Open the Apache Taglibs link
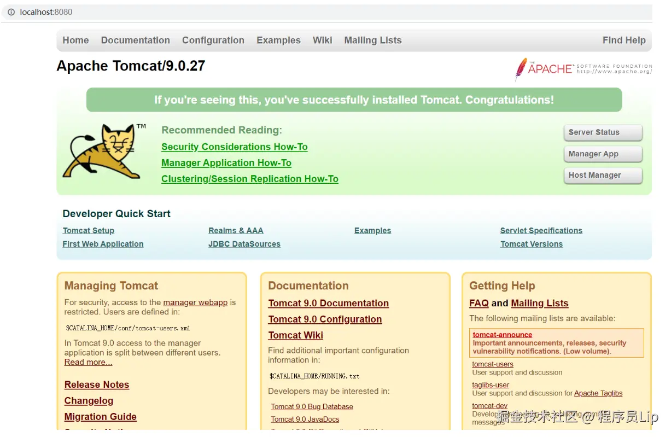 point(598,393)
